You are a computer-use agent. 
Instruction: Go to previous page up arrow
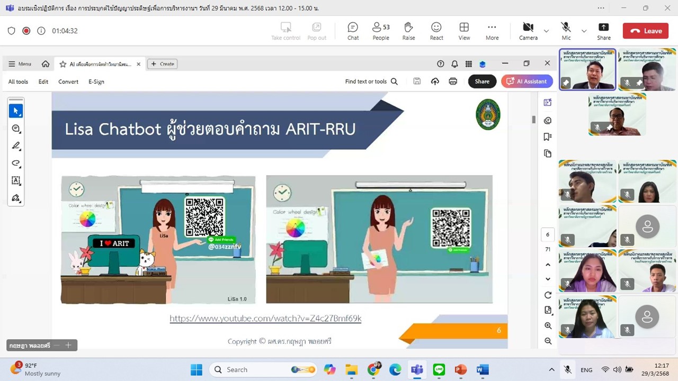click(x=548, y=265)
